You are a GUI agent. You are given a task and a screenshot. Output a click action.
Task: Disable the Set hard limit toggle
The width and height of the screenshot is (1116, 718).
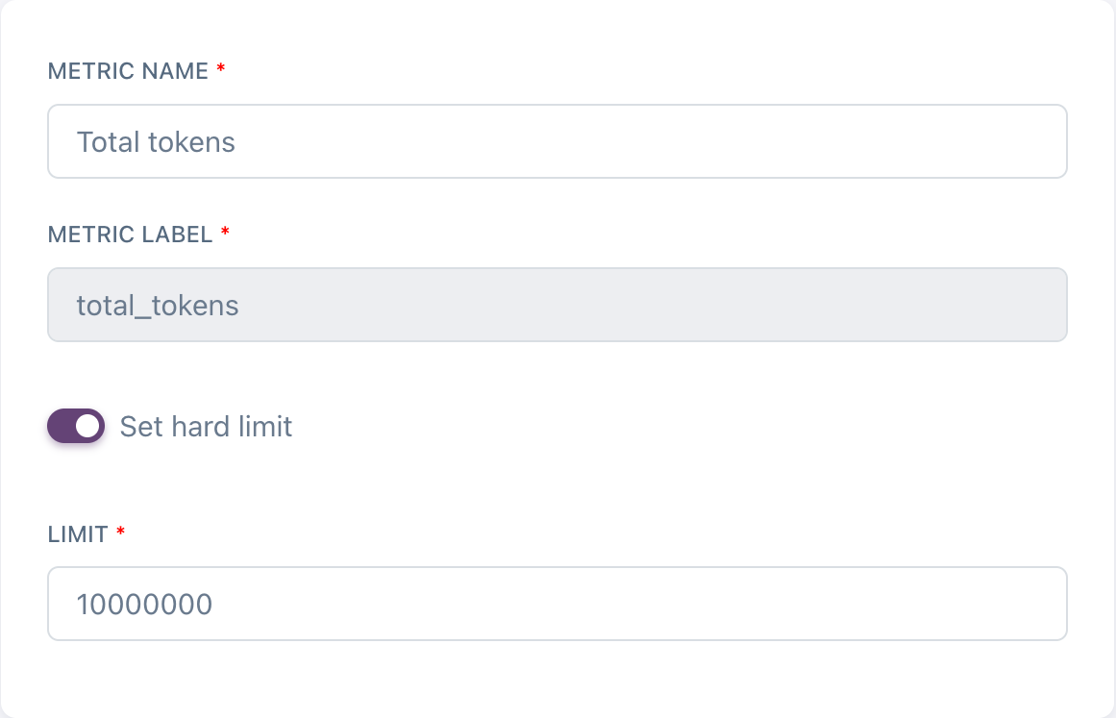point(76,426)
